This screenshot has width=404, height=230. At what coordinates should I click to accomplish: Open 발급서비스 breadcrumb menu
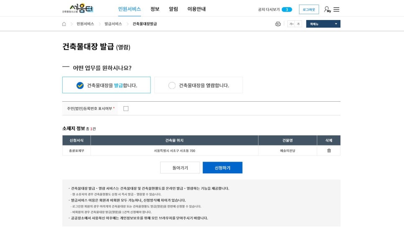[x=113, y=24]
